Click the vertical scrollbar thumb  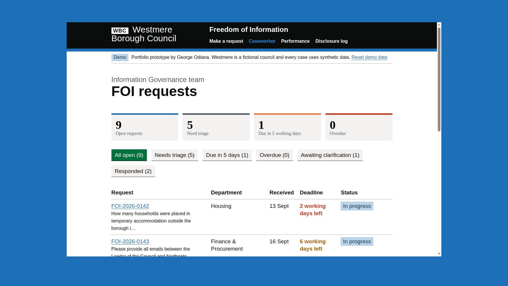(x=439, y=79)
